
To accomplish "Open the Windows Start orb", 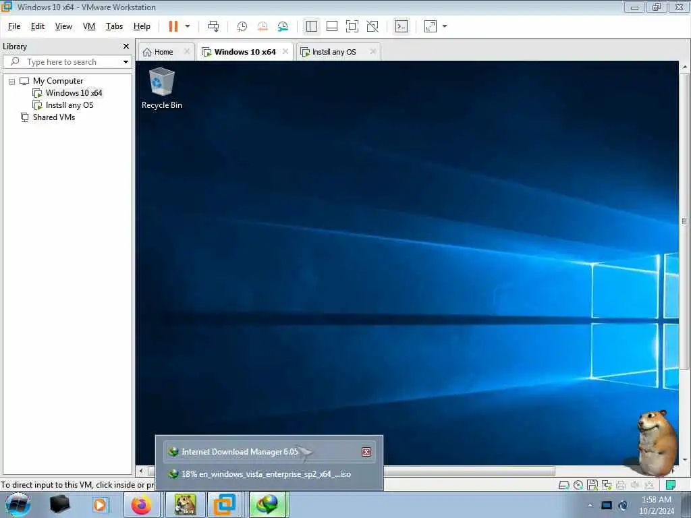I will (x=18, y=505).
